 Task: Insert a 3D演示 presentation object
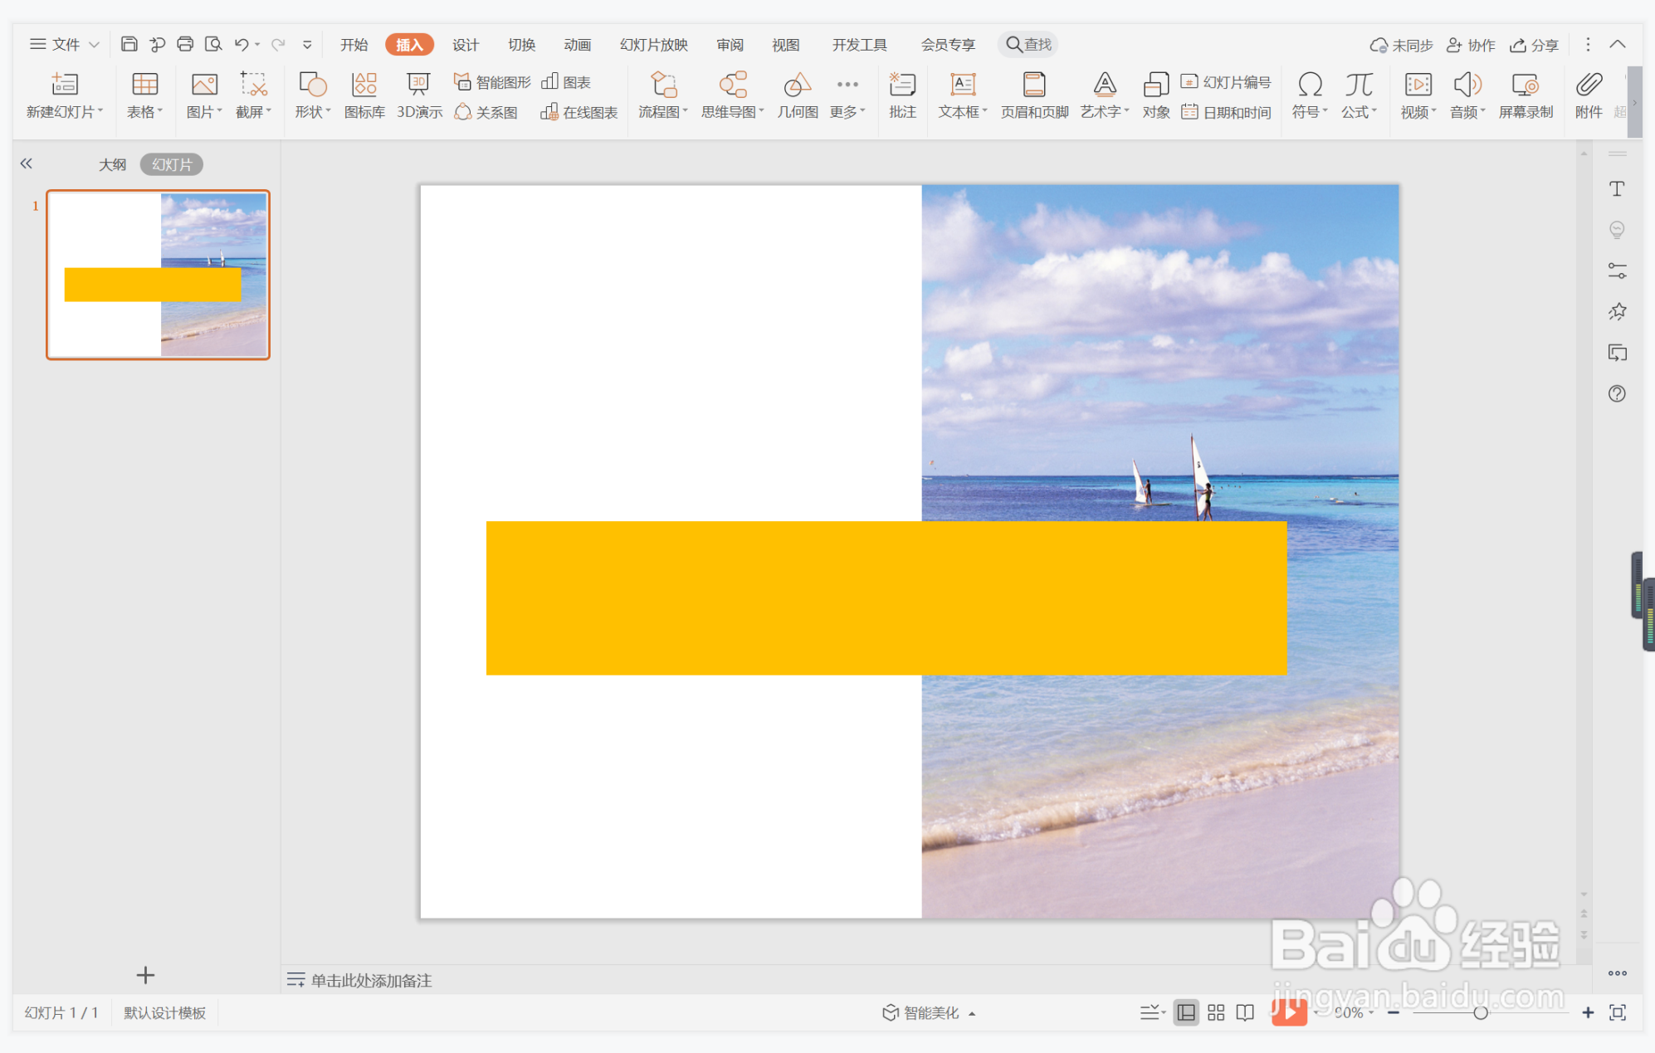click(x=419, y=95)
